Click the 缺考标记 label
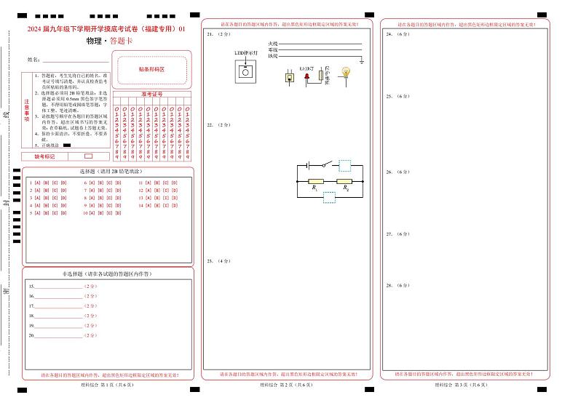This screenshot has height=408, width=578. (44, 156)
